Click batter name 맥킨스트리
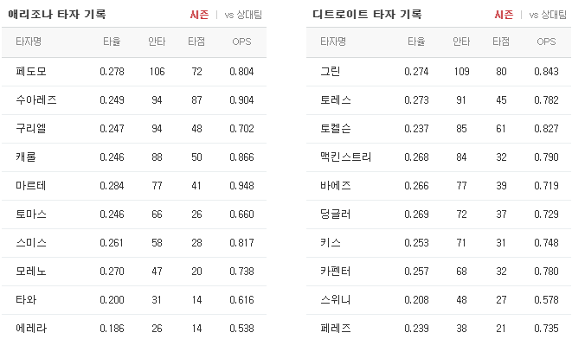Image resolution: width=572 pixels, height=352 pixels. pyautogui.click(x=345, y=157)
